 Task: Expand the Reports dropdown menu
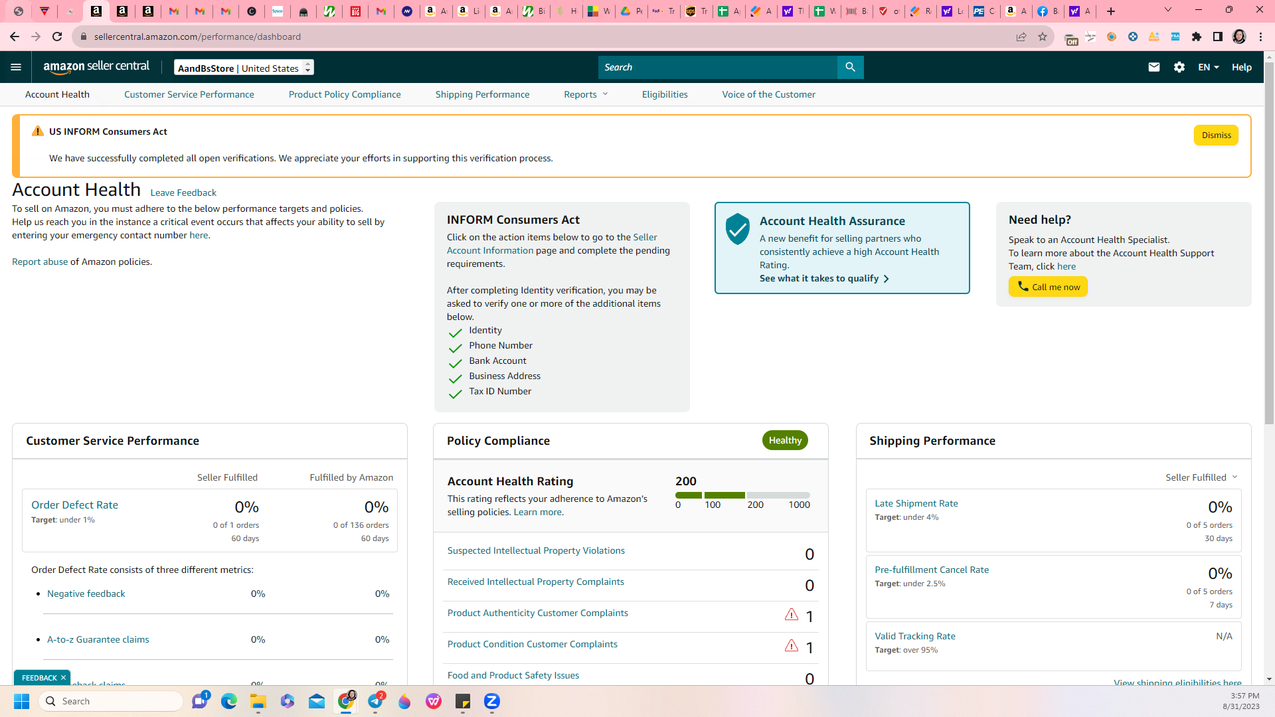coord(586,94)
